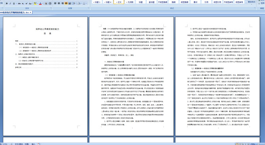The width and height of the screenshot is (265, 145).
Task: Apply red font color button
Action: point(40,4)
